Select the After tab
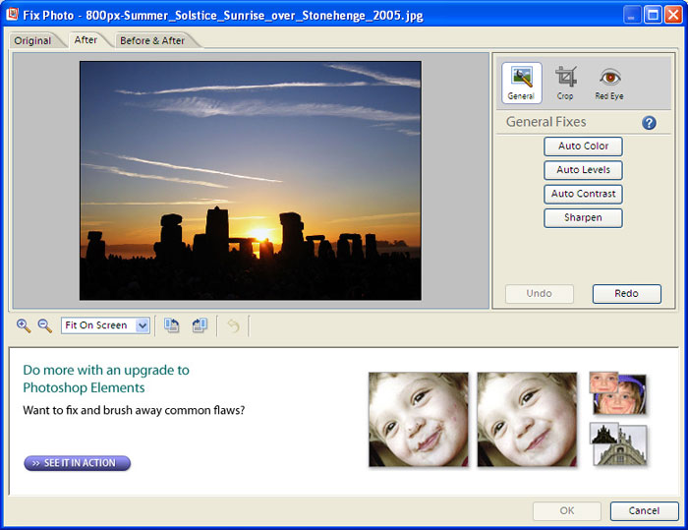688x530 pixels. 86,39
